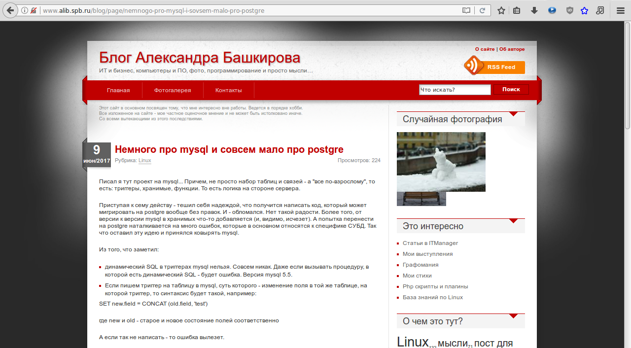Focus the 'Что искать?' search field
This screenshot has height=348, width=631.
point(455,90)
